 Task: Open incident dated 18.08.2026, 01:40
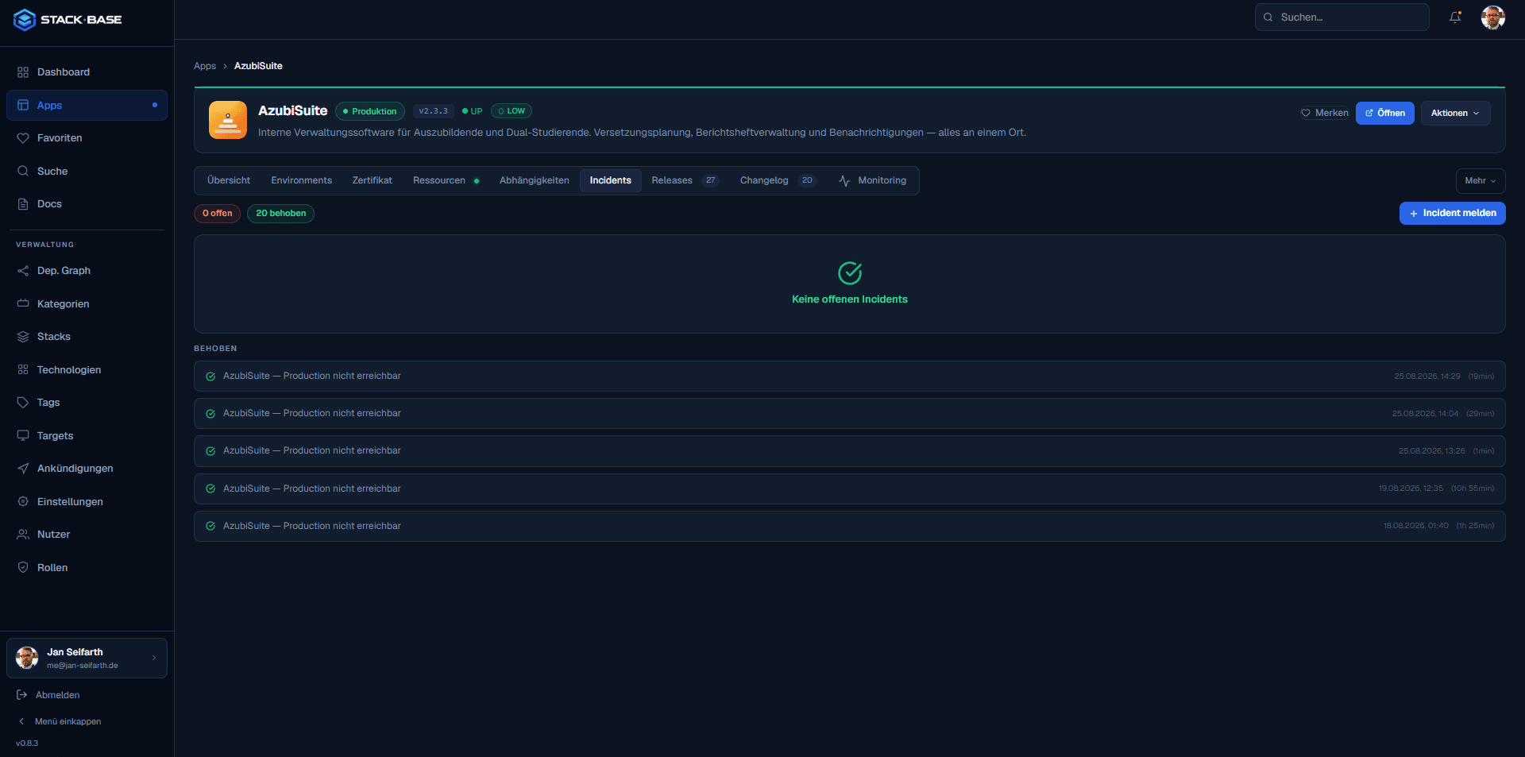tap(849, 526)
